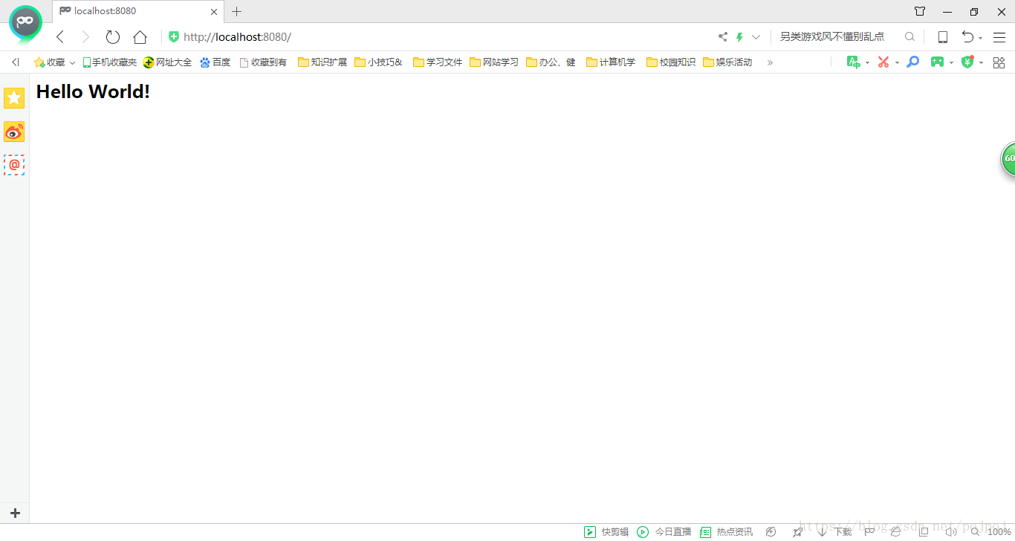Open the 办公、健 bookmark folder

click(x=551, y=62)
